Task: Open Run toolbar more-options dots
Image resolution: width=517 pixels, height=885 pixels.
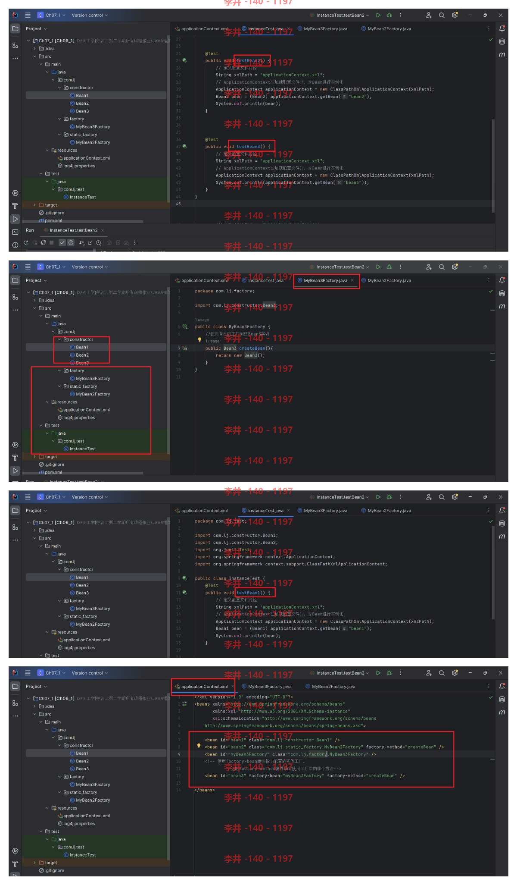Action: (134, 243)
